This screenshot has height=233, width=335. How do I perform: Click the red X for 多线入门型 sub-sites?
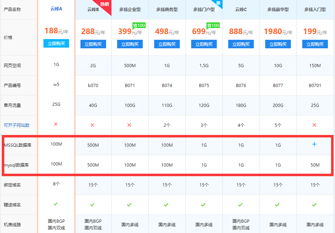coord(315,125)
